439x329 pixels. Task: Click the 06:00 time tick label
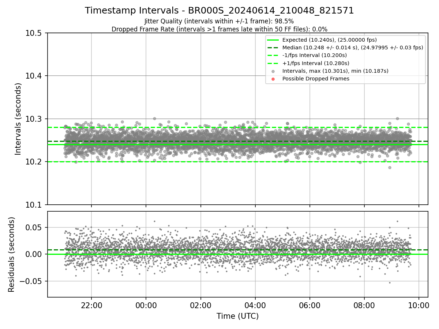[310, 305]
